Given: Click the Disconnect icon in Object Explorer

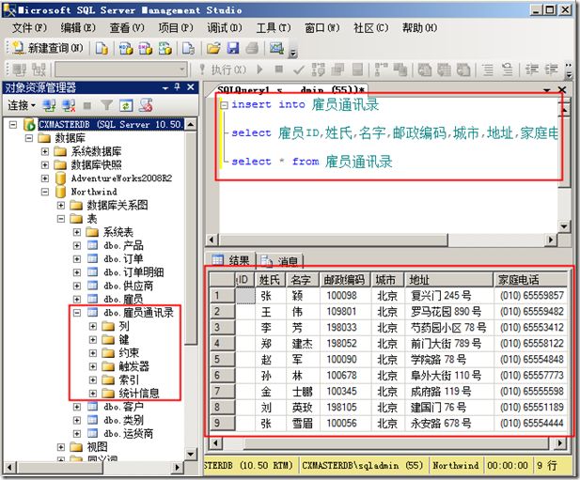Looking at the screenshot, I should [69, 106].
